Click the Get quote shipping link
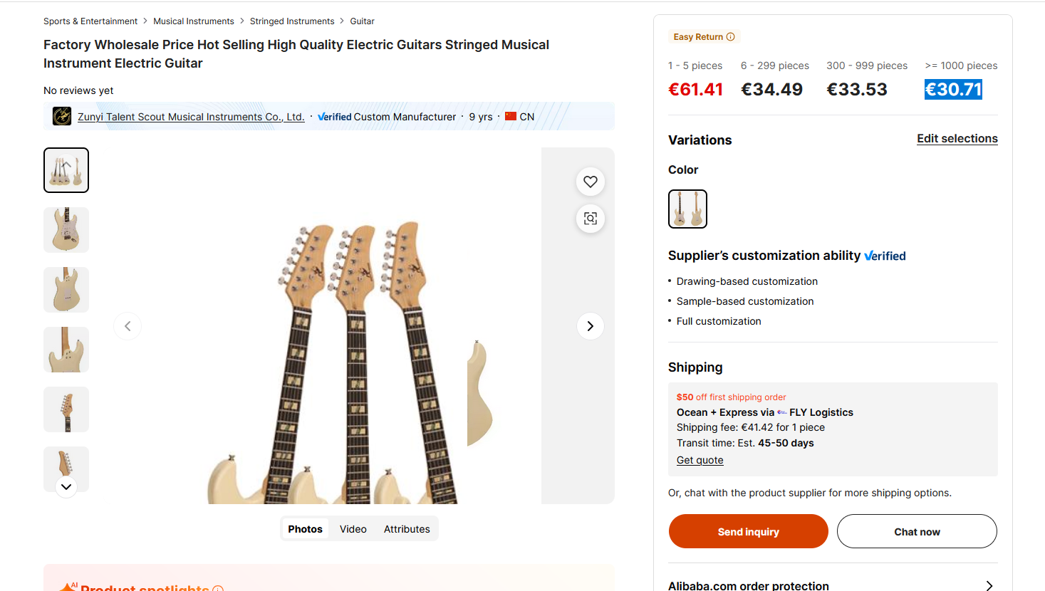Image resolution: width=1045 pixels, height=591 pixels. (x=700, y=460)
